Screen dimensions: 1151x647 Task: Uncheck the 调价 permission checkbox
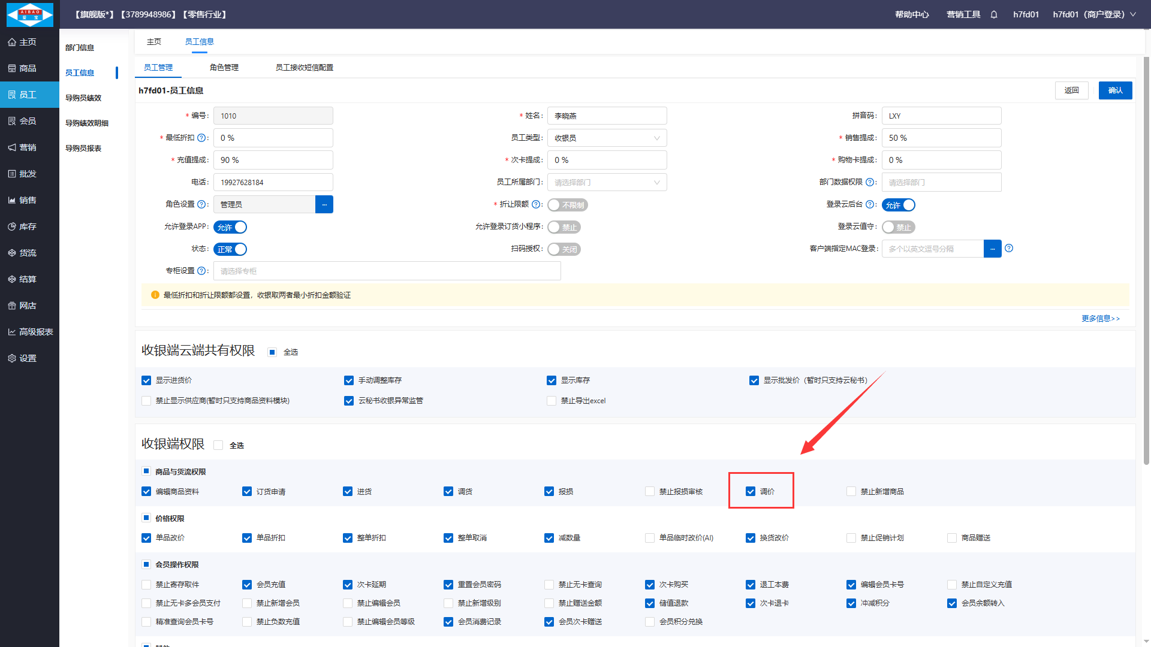(x=751, y=491)
